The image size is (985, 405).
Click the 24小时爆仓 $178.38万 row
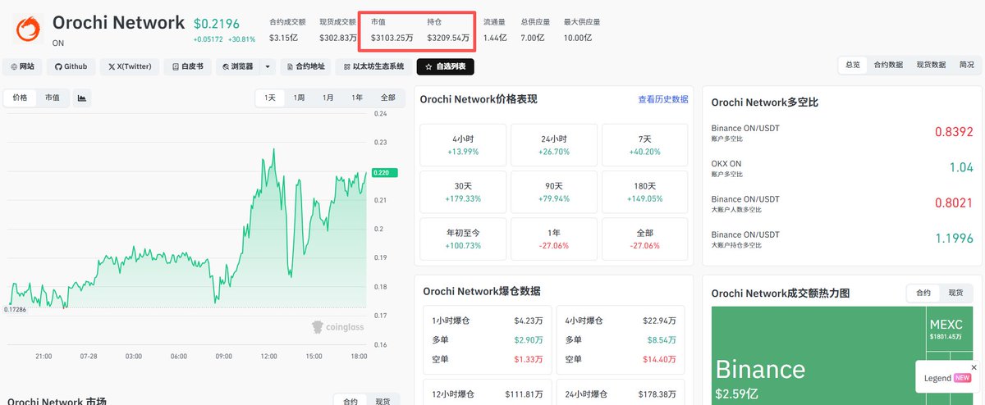click(621, 394)
